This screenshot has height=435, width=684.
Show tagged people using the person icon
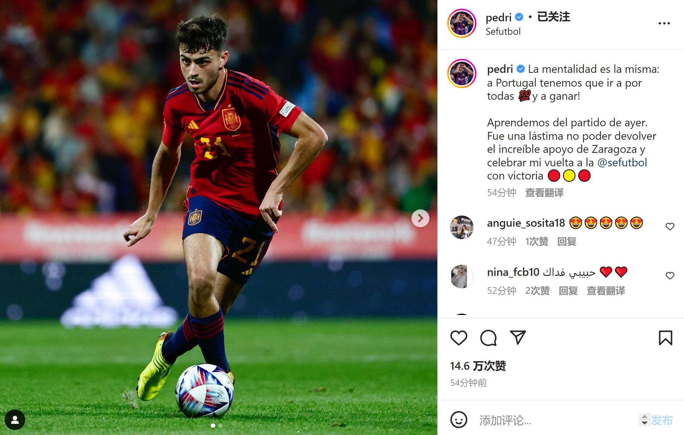(x=15, y=420)
